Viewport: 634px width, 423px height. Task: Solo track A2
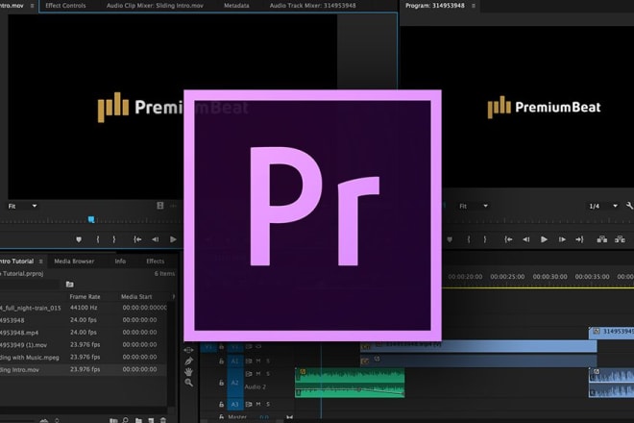tap(268, 374)
